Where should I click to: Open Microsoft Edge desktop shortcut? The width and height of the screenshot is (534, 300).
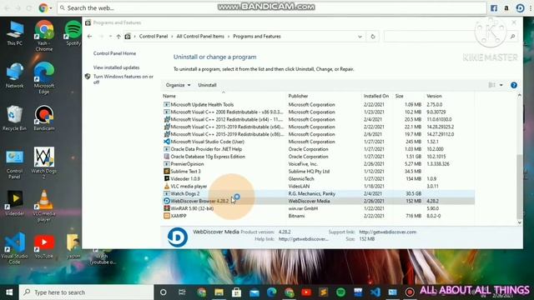[x=44, y=77]
